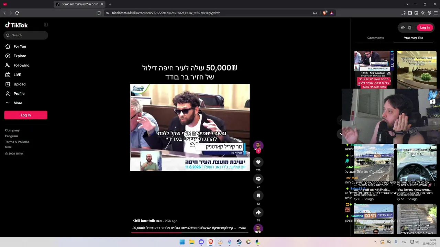This screenshot has height=247, width=440.
Task: Expand the small footer More link
Action: pyautogui.click(x=8, y=147)
